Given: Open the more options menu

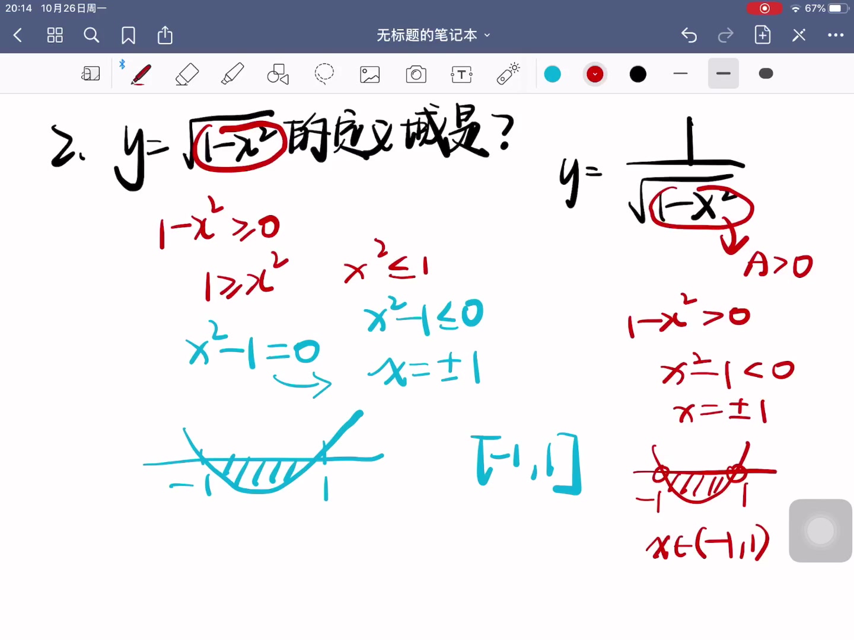Looking at the screenshot, I should [836, 35].
